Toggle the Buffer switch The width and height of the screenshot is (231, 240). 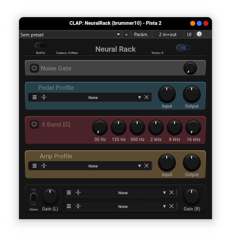[x=40, y=45]
